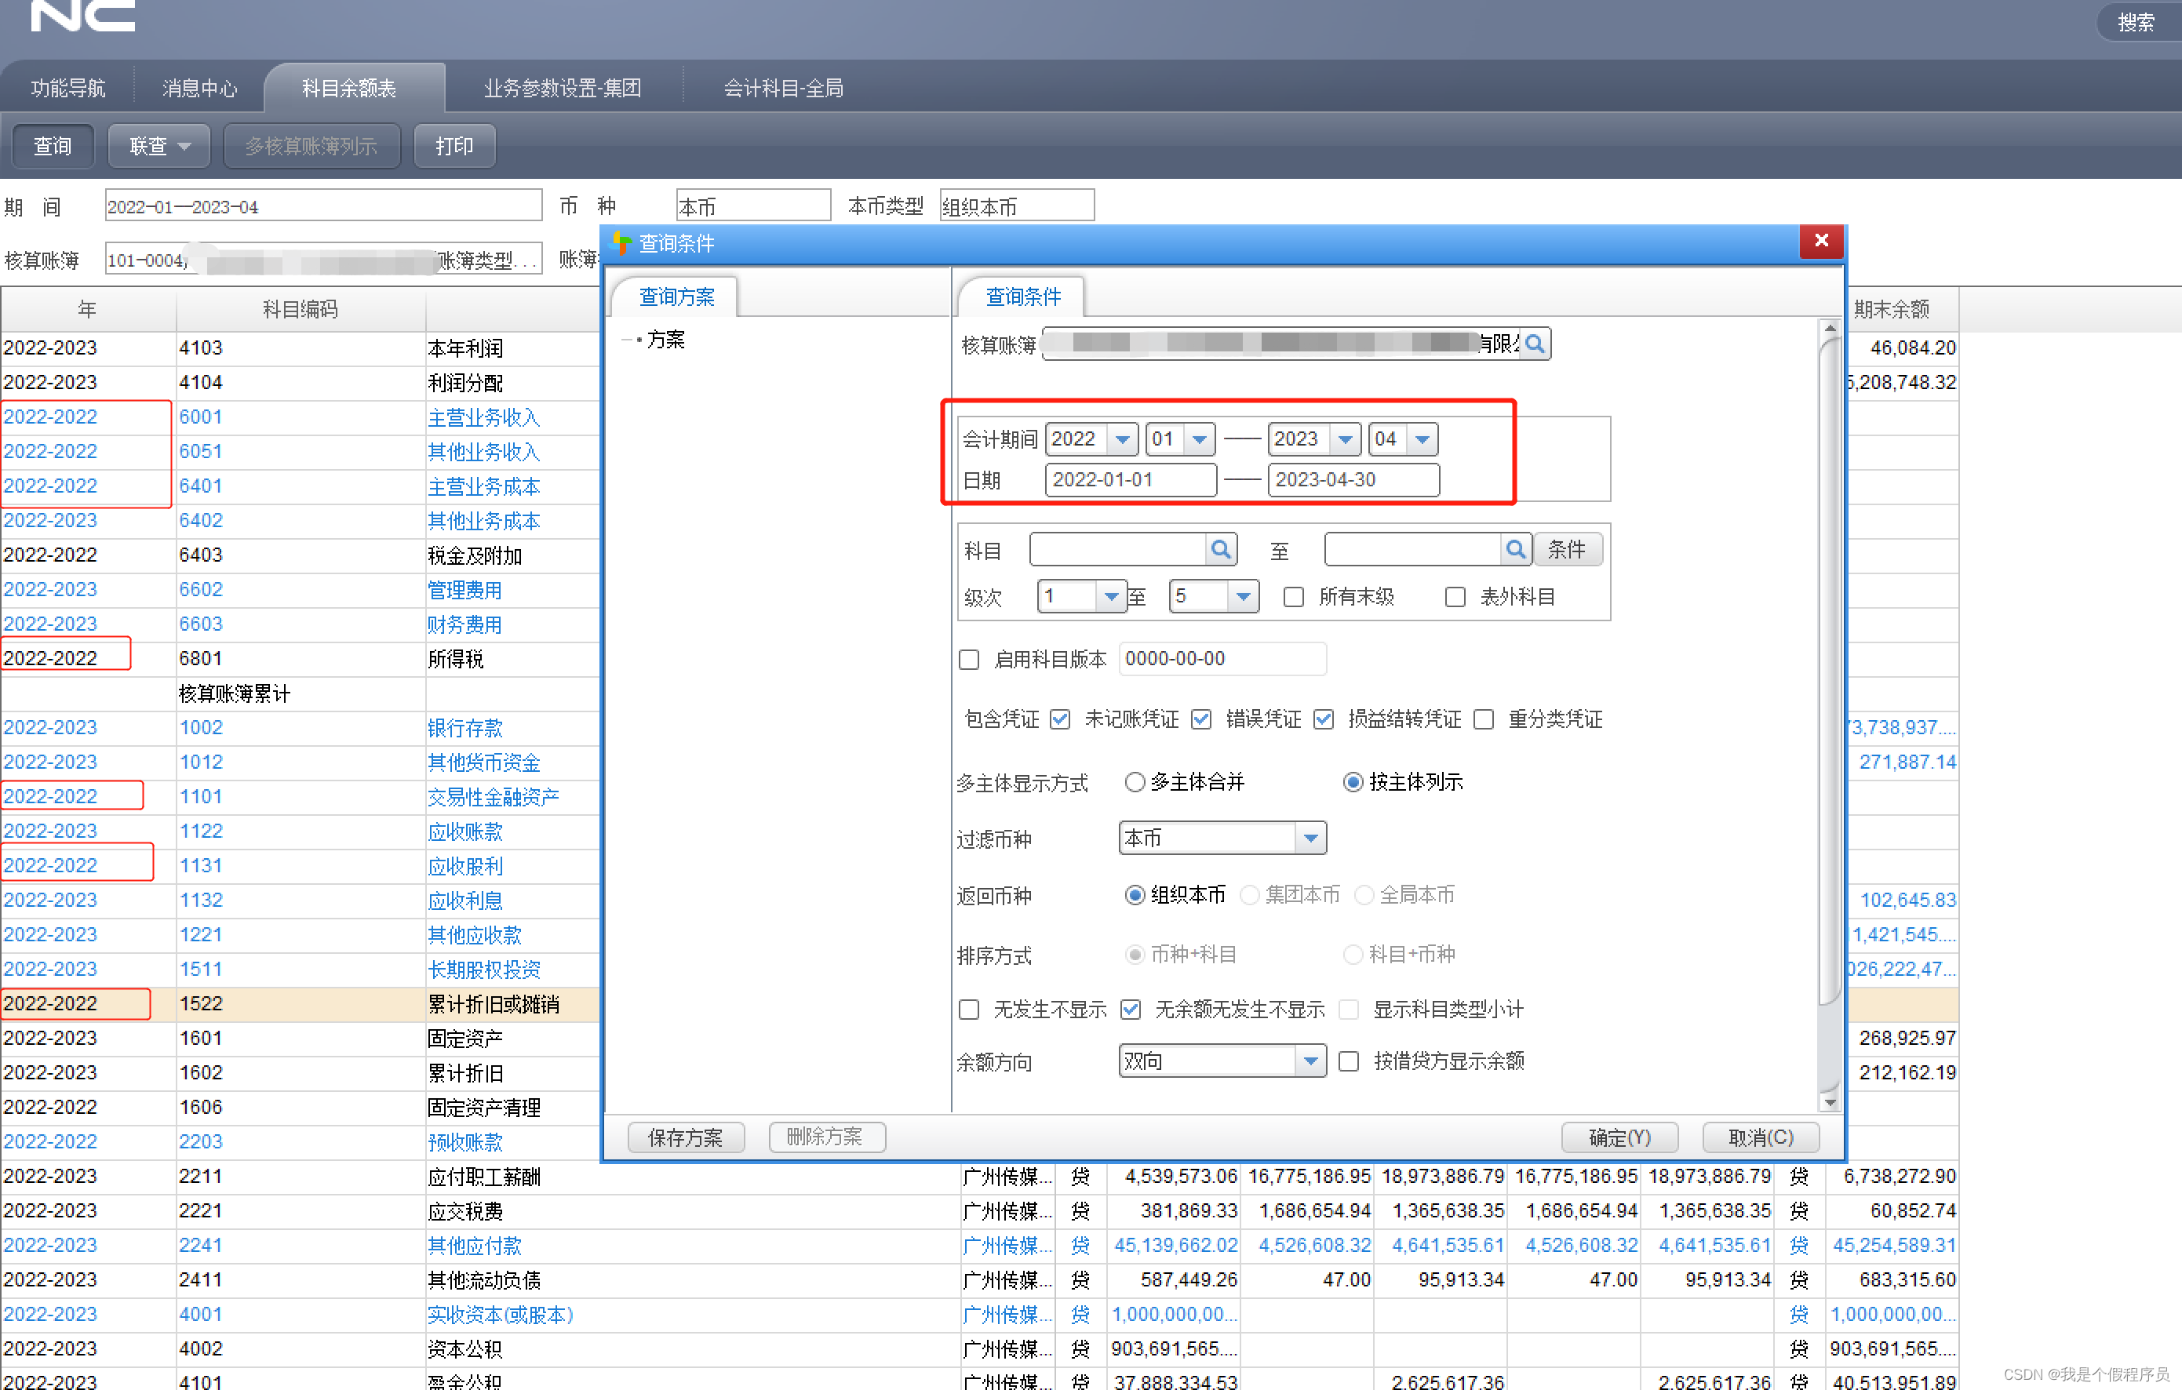Check 无发生不显示 checkbox
The image size is (2182, 1390).
click(x=969, y=1010)
